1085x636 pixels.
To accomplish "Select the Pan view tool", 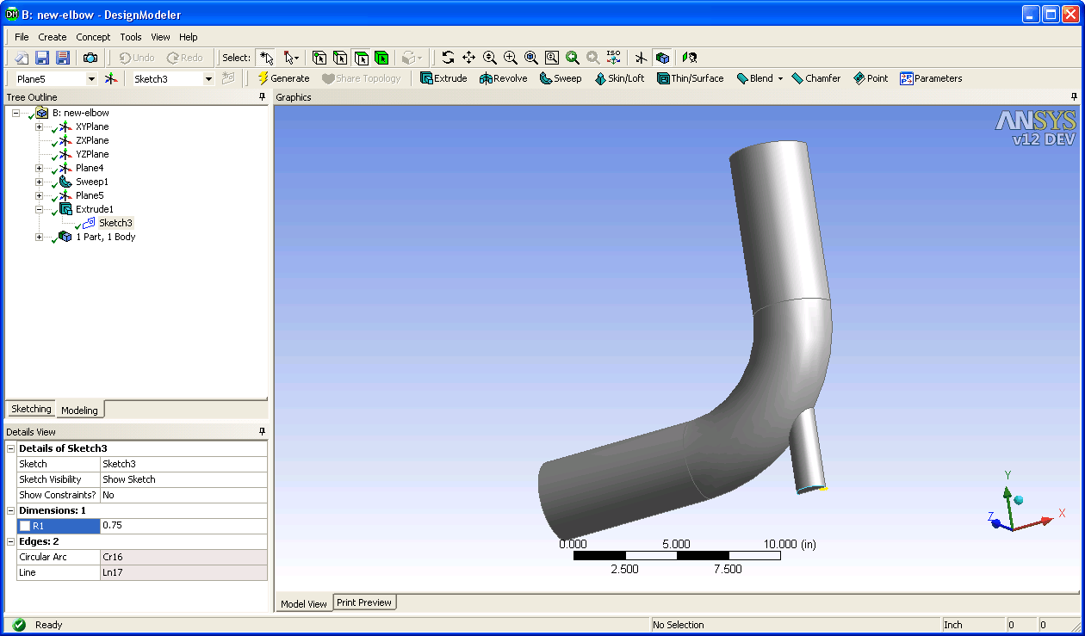I will pos(468,58).
